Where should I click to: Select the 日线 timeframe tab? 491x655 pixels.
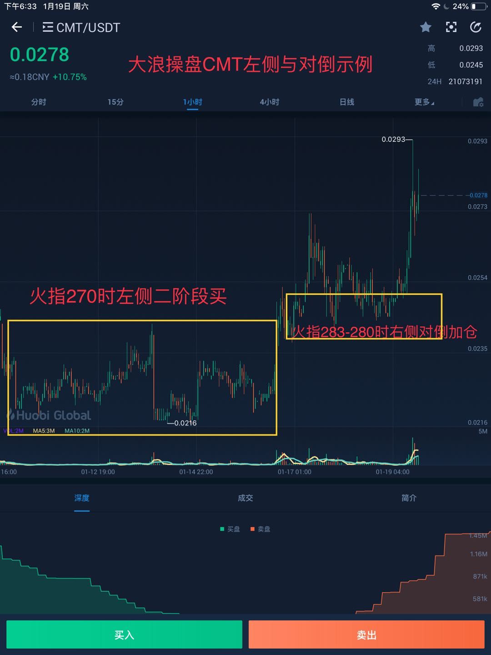(x=347, y=102)
